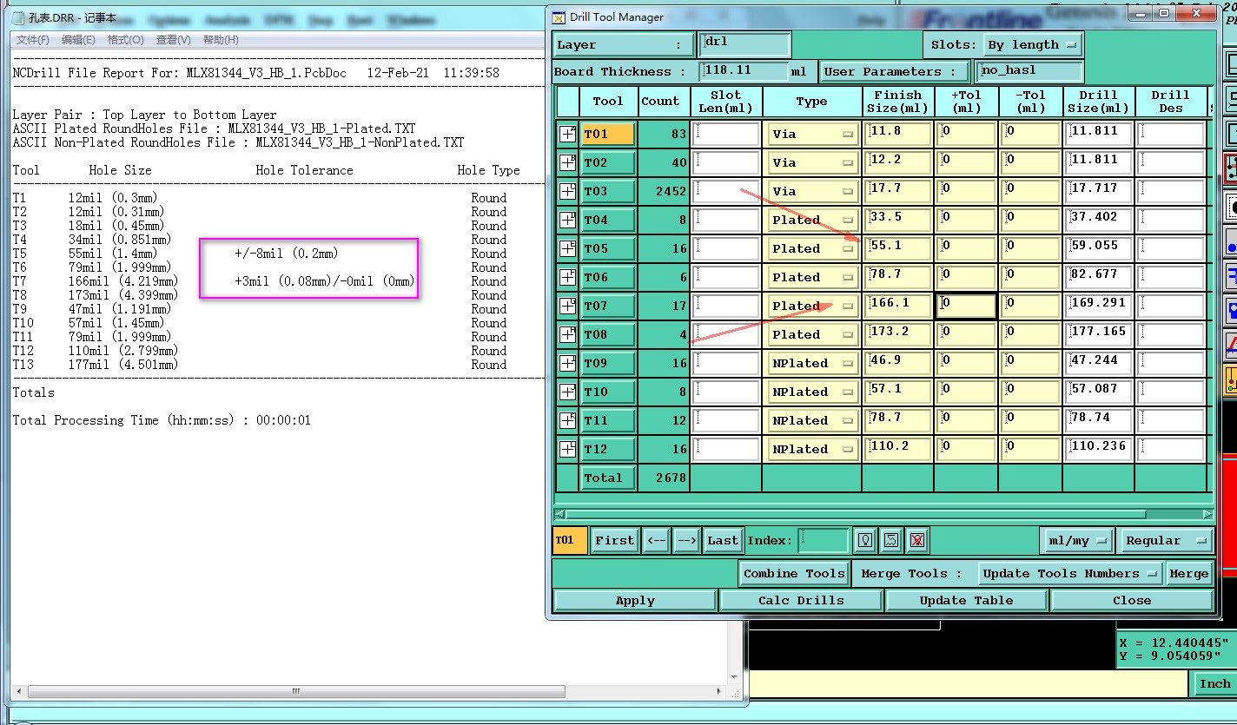1237x725 pixels.
Task: Open the 帮助(H) menu in Notepad
Action: click(221, 40)
